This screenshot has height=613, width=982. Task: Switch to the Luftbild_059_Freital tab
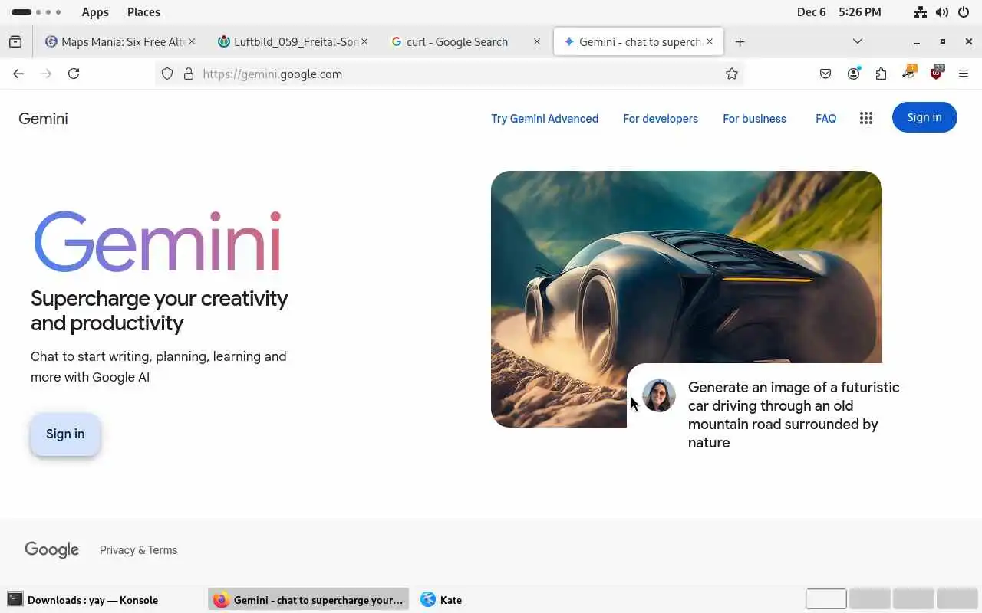coord(293,42)
